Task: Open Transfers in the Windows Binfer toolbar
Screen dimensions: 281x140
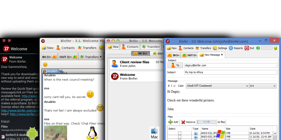Action: [x=203, y=48]
